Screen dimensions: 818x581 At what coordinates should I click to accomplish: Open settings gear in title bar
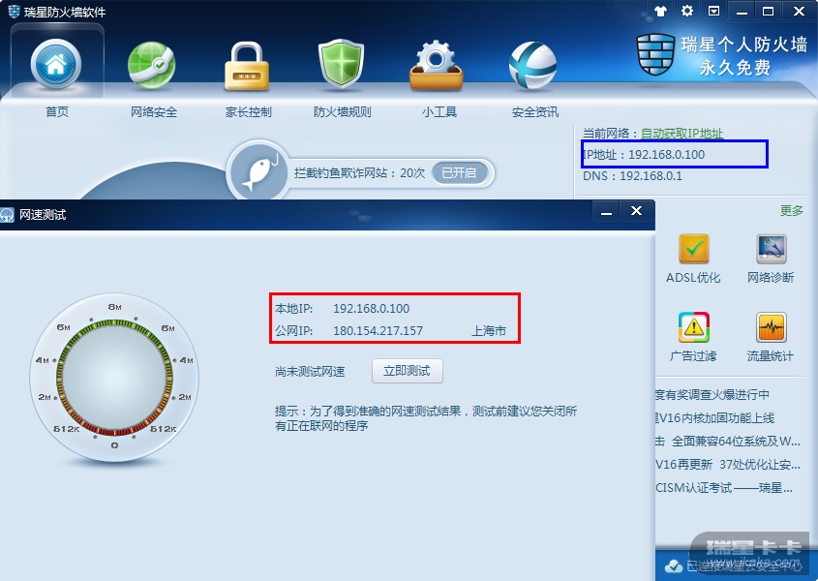pyautogui.click(x=687, y=11)
